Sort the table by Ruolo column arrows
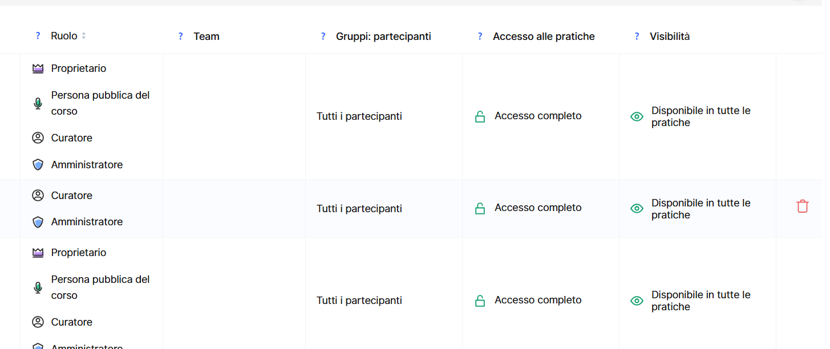The image size is (830, 349). pyautogui.click(x=84, y=36)
